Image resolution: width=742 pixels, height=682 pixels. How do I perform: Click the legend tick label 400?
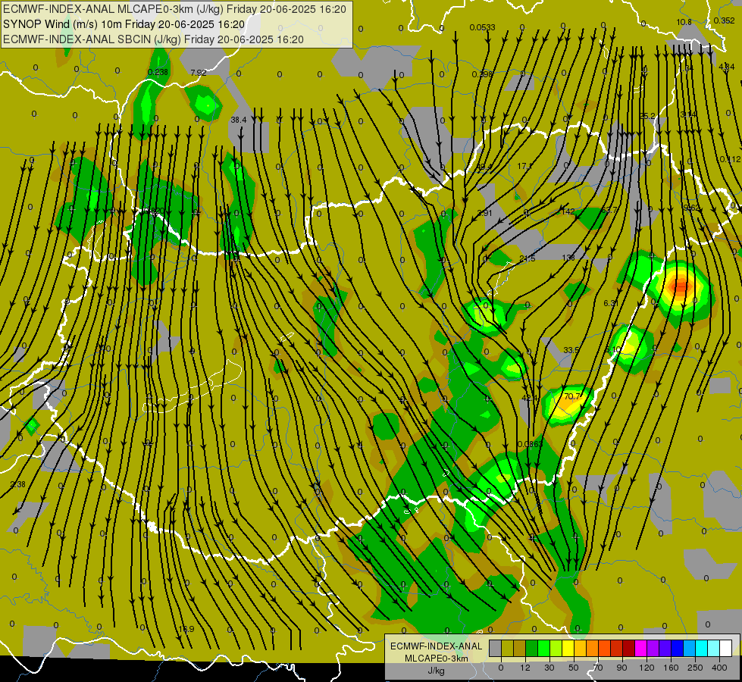[719, 668]
